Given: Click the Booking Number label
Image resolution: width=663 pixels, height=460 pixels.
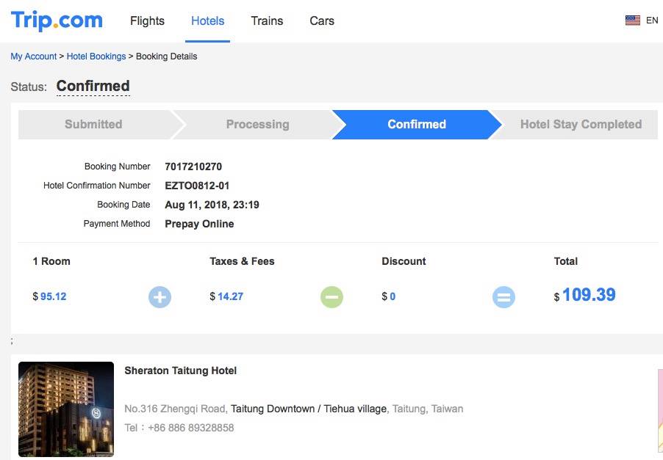Looking at the screenshot, I should point(117,167).
